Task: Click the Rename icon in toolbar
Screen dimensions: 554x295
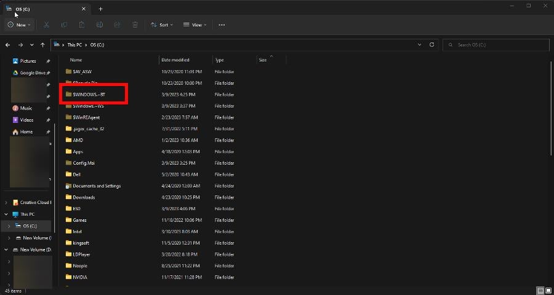Action: pos(100,25)
